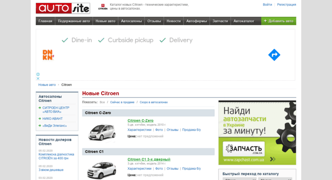Image resolution: width=332 pixels, height=180 pixels.
Task: Open НИКО АВАНТ dealer link
Action: [x=52, y=119]
